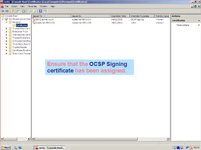Select Console Root in the tree
Image resolution: width=201 pixels, height=150 pixels.
click(x=11, y=16)
